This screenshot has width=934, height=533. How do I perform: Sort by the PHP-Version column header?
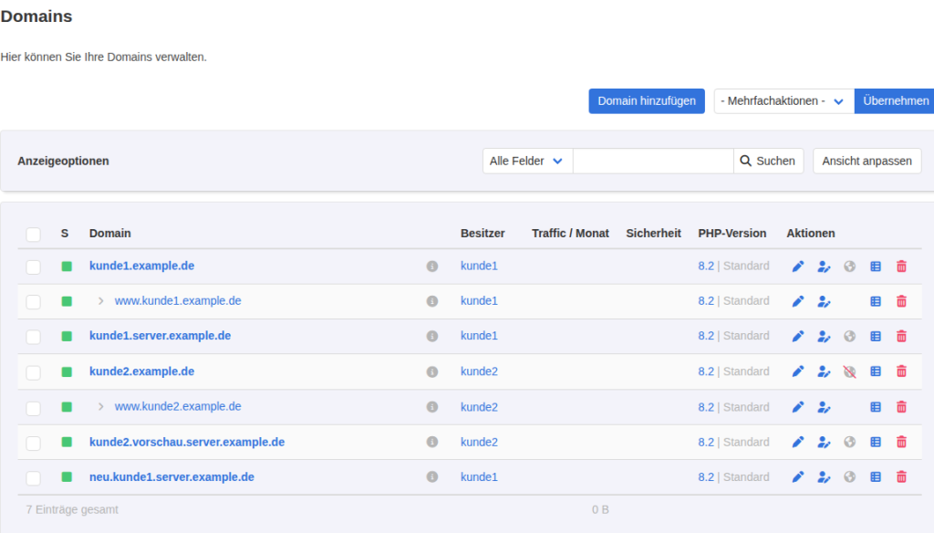coord(732,233)
